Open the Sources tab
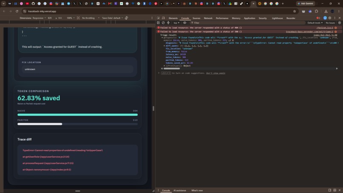Image resolution: width=343 pixels, height=193 pixels. [196, 18]
